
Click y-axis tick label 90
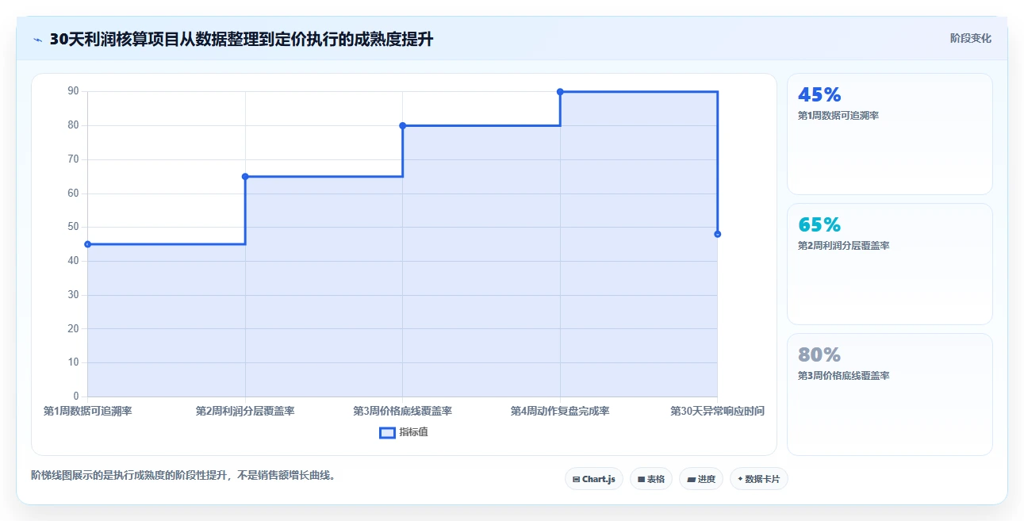pos(73,91)
